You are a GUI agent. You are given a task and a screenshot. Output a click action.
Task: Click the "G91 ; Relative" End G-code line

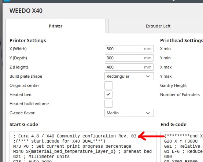[182, 146]
